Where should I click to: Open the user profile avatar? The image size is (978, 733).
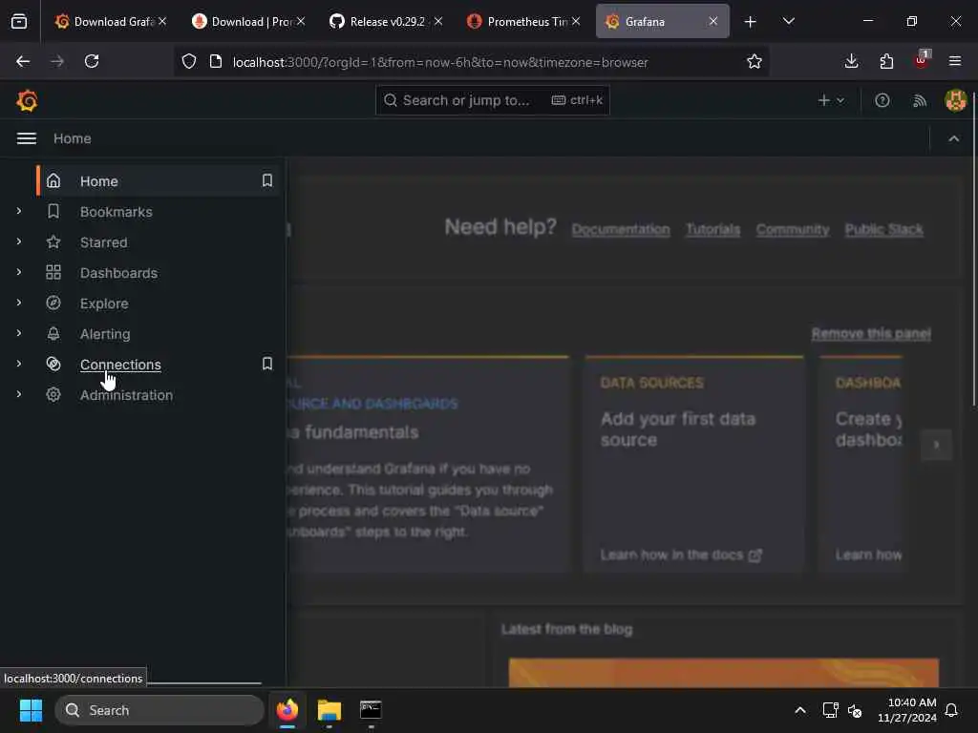tap(955, 100)
